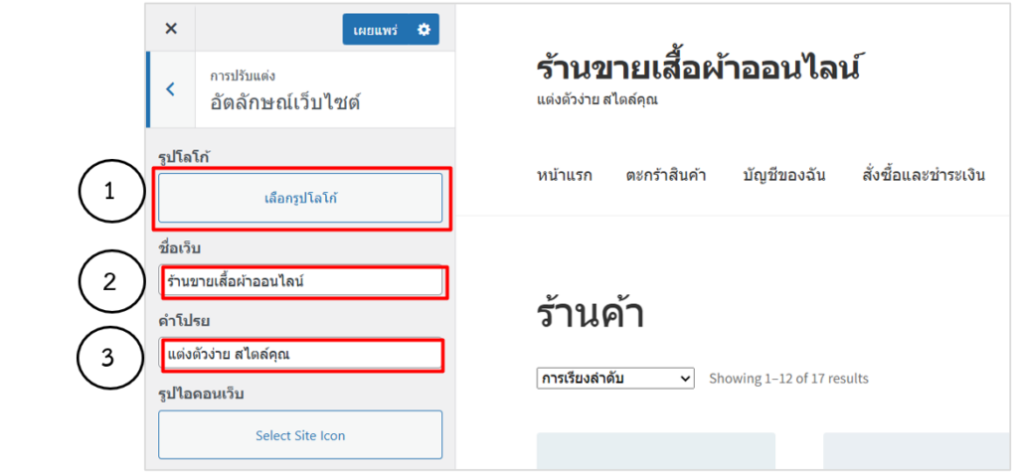Click the ร้านขายเสื้อผ้าออนไลน์ site title in preview
The width and height of the screenshot is (1018, 476).
(698, 69)
